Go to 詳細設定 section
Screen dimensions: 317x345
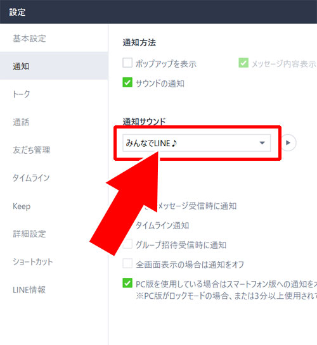click(29, 234)
